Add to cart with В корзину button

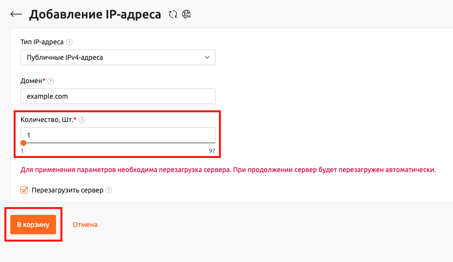click(x=33, y=225)
